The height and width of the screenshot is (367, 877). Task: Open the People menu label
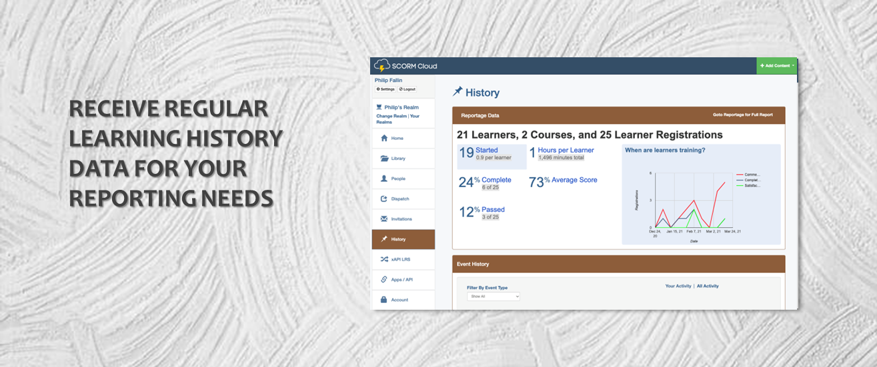398,179
